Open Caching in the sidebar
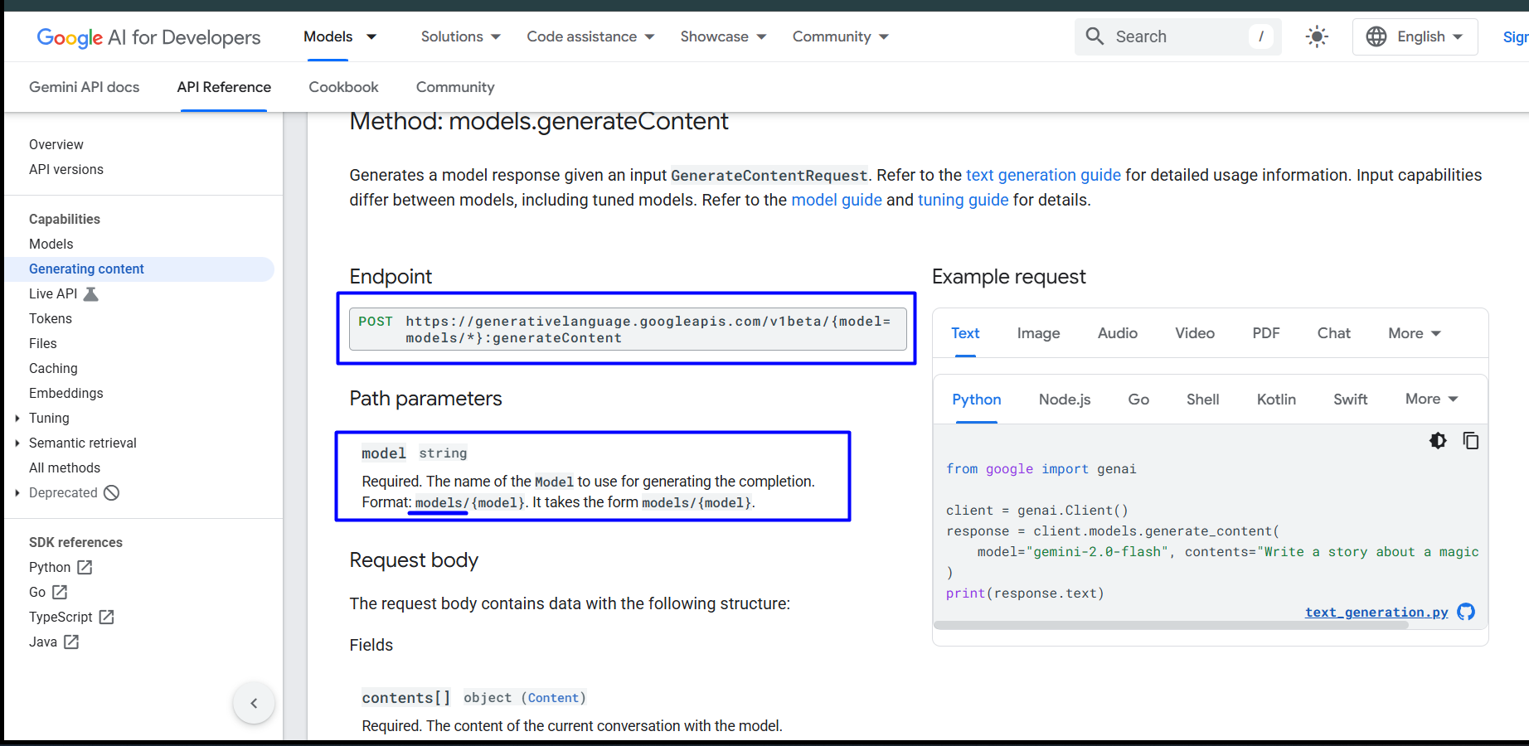The width and height of the screenshot is (1529, 746). click(x=53, y=368)
